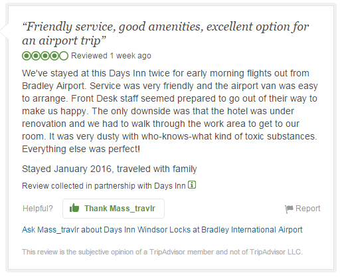Click the third green rating bubble
Image resolution: width=340 pixels, height=277 pixels.
(x=45, y=56)
